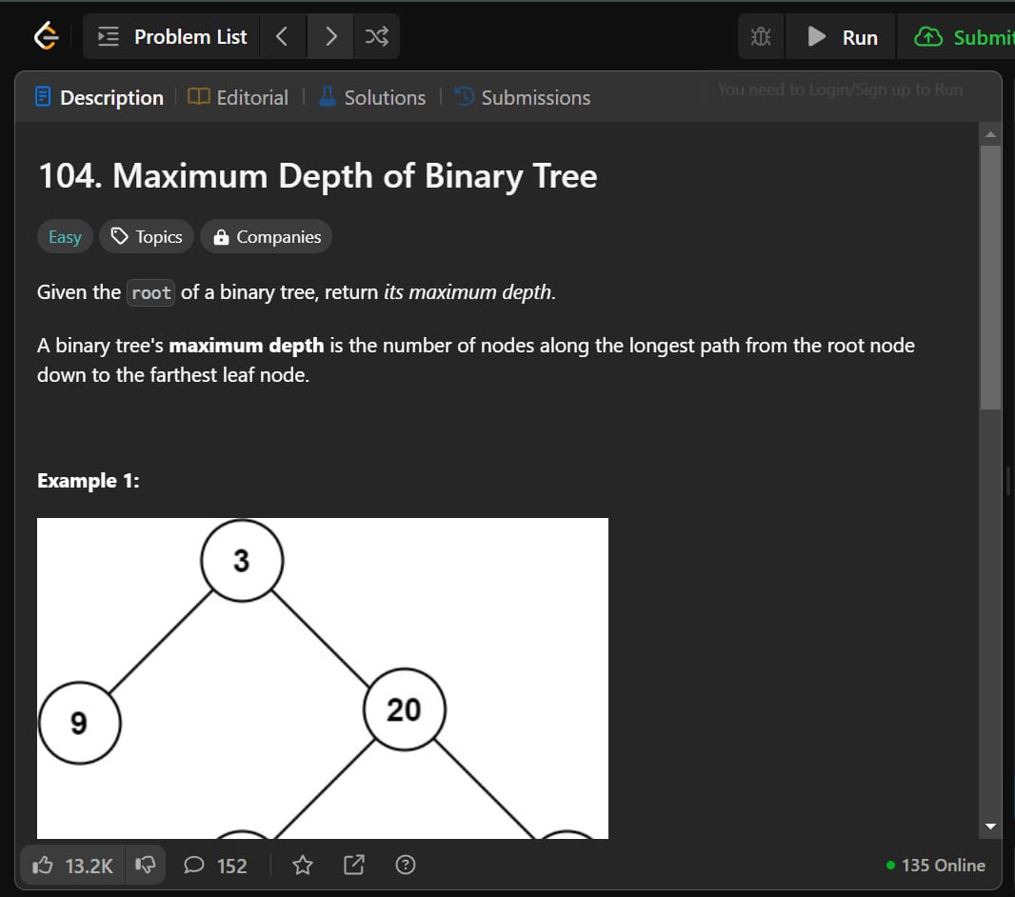Click the problem title heading
Screen dimensions: 1015x897
(318, 176)
